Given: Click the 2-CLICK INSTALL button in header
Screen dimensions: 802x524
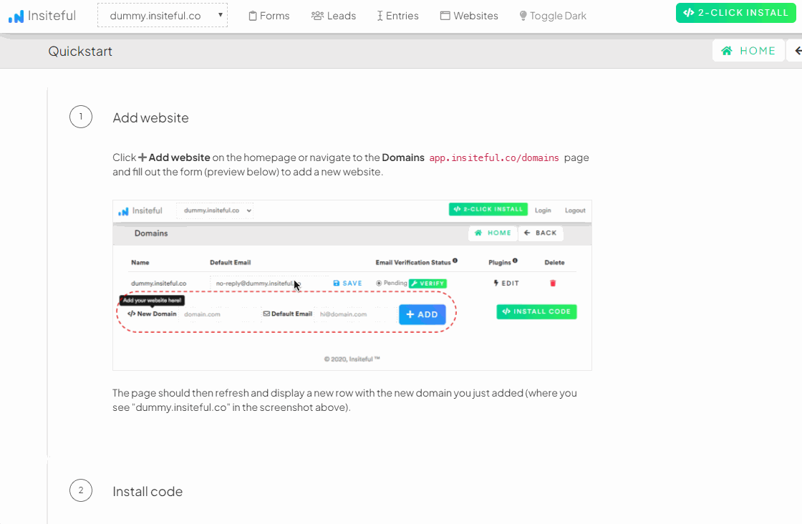Looking at the screenshot, I should (735, 13).
